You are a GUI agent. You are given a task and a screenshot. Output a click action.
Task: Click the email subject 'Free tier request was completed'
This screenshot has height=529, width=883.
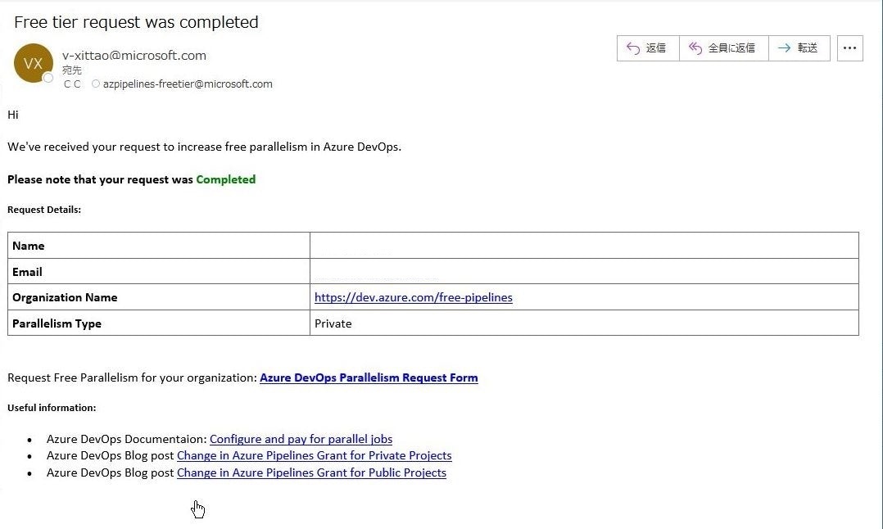(x=136, y=22)
